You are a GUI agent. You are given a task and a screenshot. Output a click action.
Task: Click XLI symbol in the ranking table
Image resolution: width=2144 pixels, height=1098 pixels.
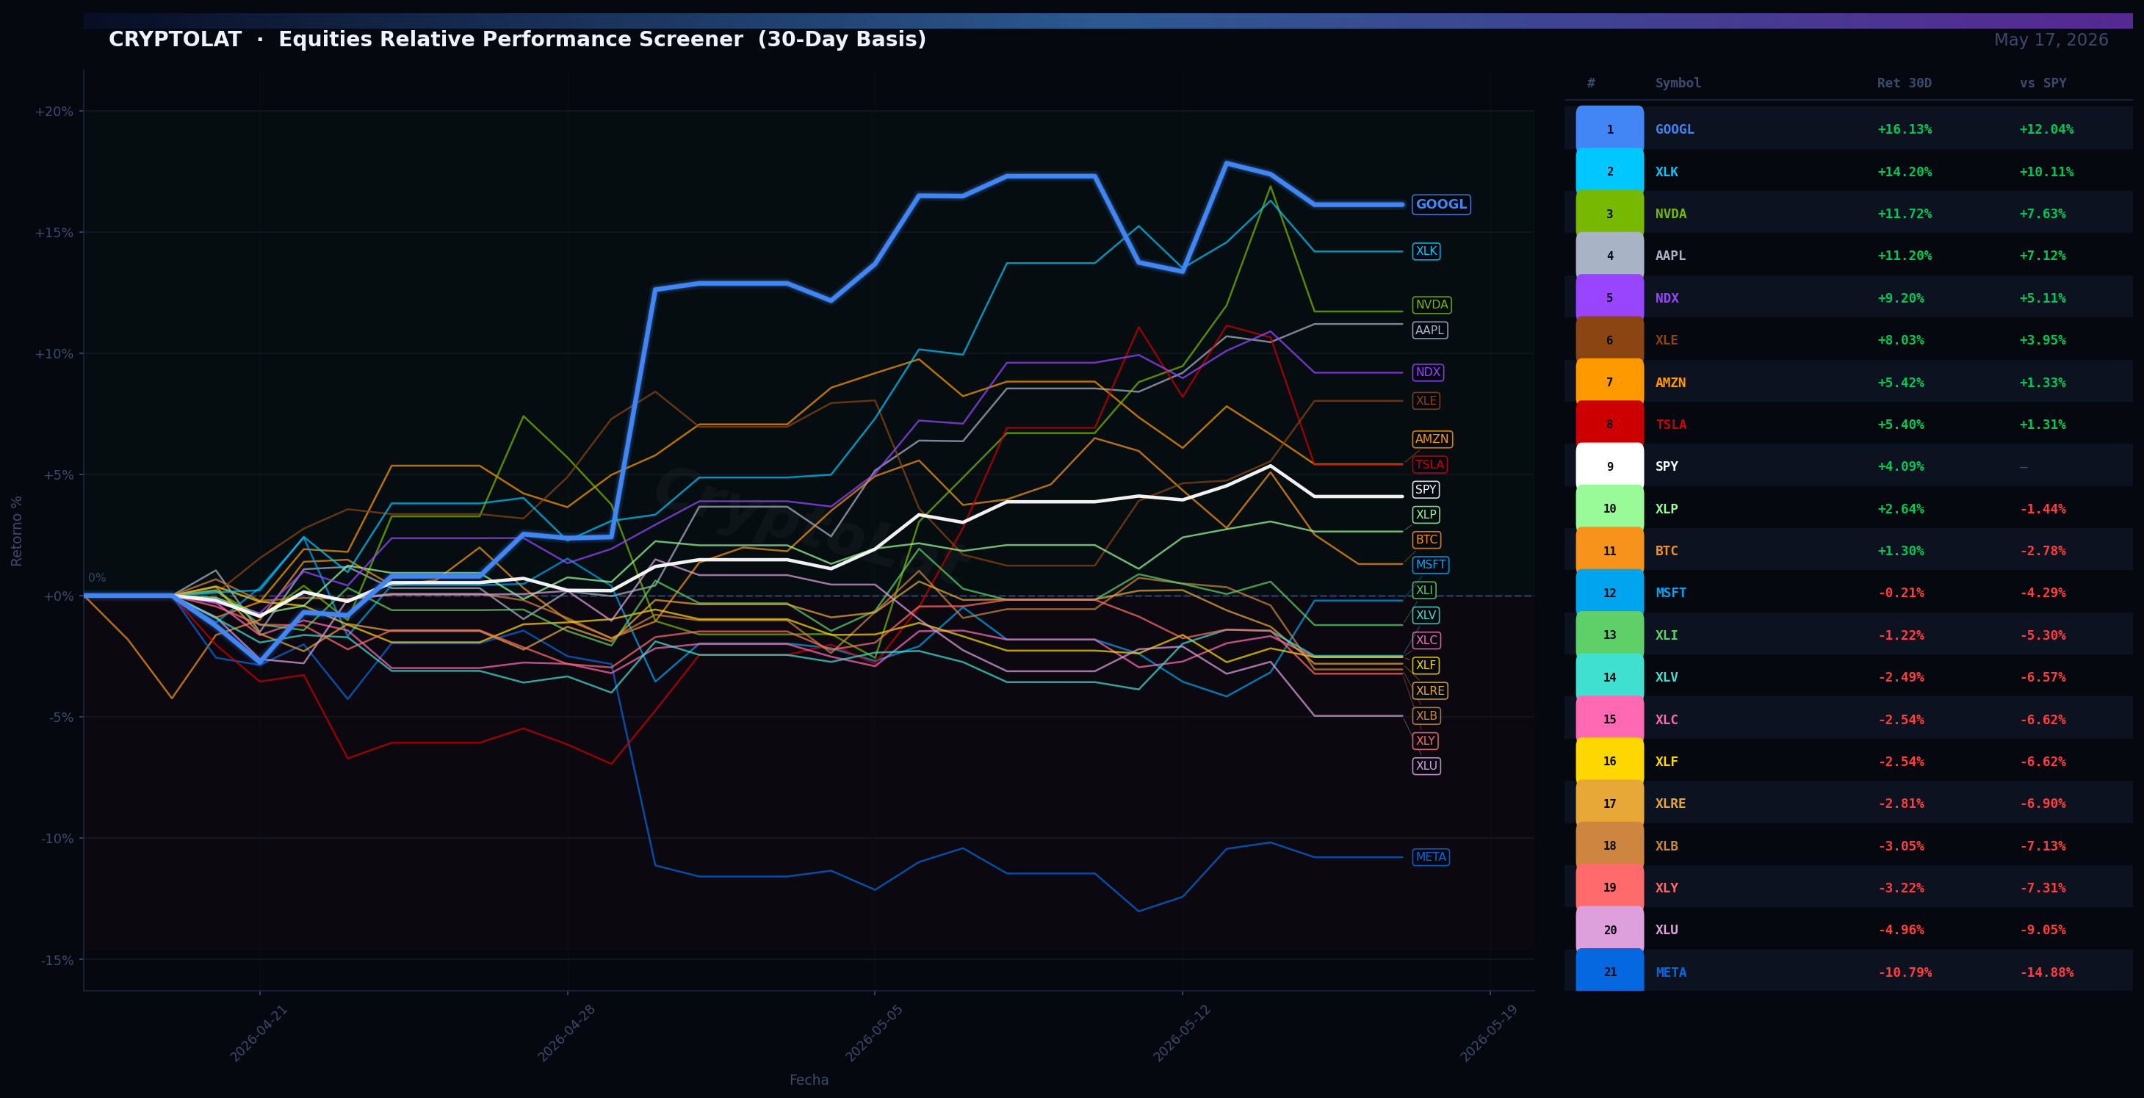pyautogui.click(x=1667, y=635)
